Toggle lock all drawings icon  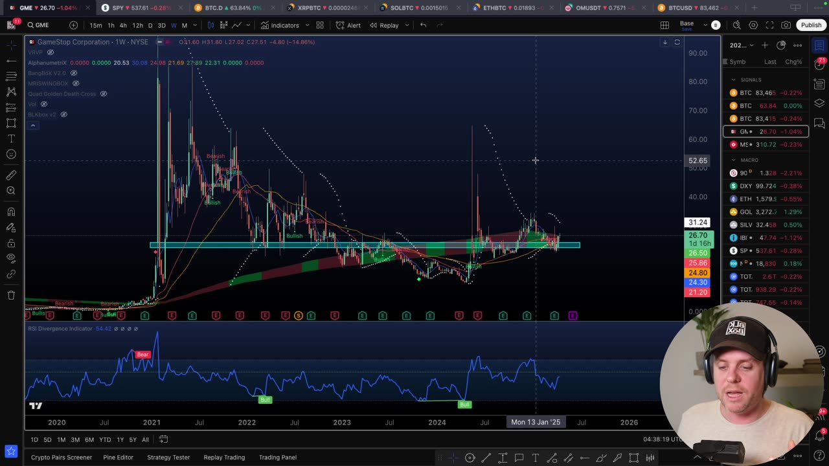coord(11,243)
